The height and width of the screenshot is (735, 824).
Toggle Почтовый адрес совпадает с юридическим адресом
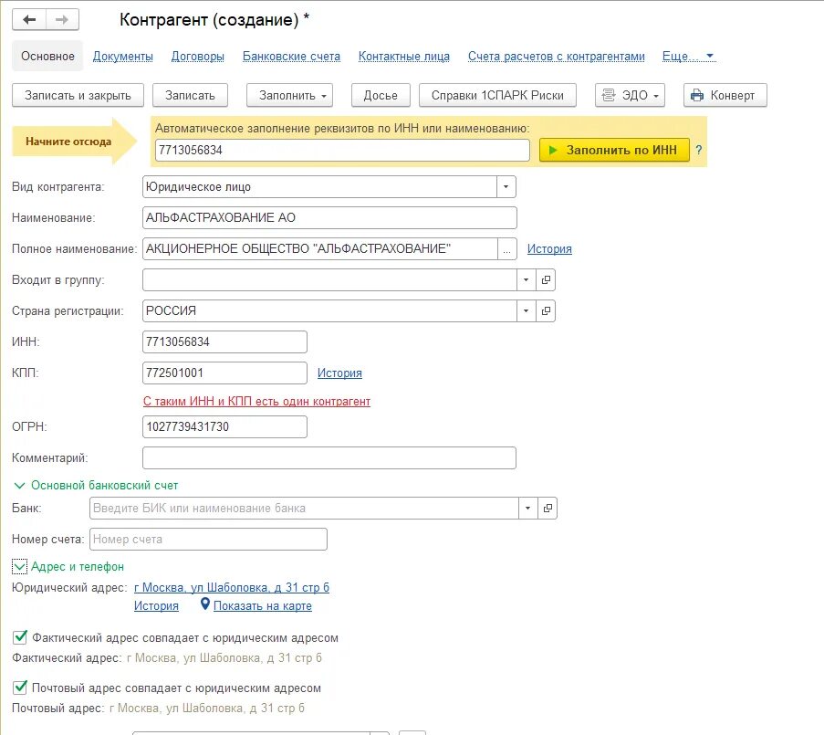click(19, 688)
